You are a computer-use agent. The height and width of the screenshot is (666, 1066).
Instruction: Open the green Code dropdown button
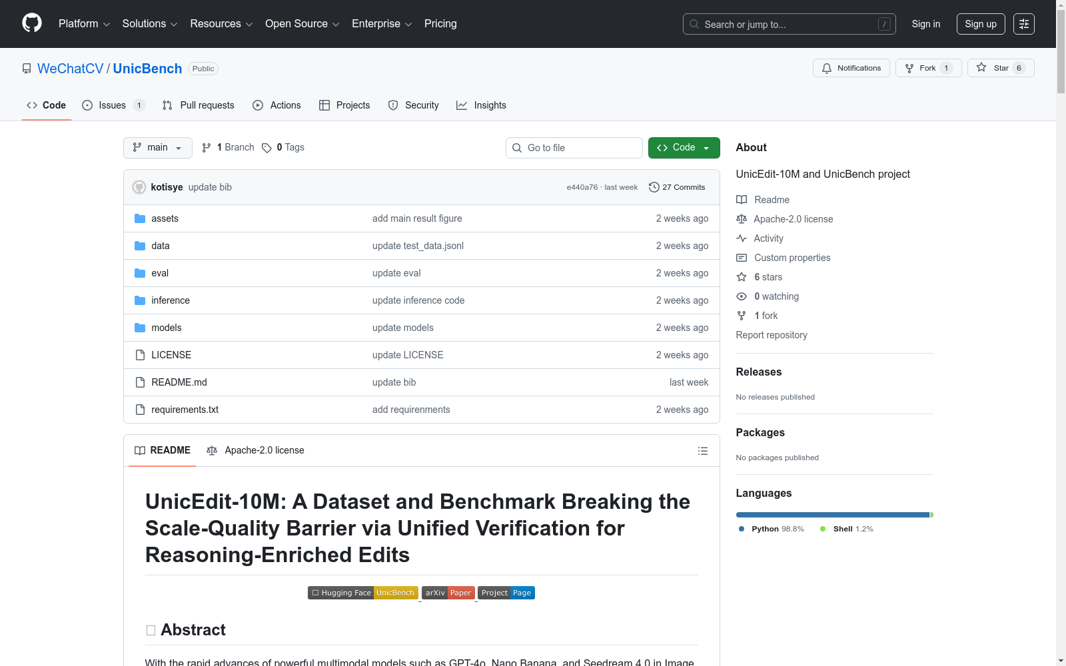coord(684,148)
